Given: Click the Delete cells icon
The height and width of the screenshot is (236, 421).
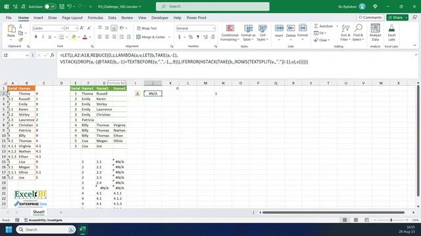Looking at the screenshot, I should 291,28.
